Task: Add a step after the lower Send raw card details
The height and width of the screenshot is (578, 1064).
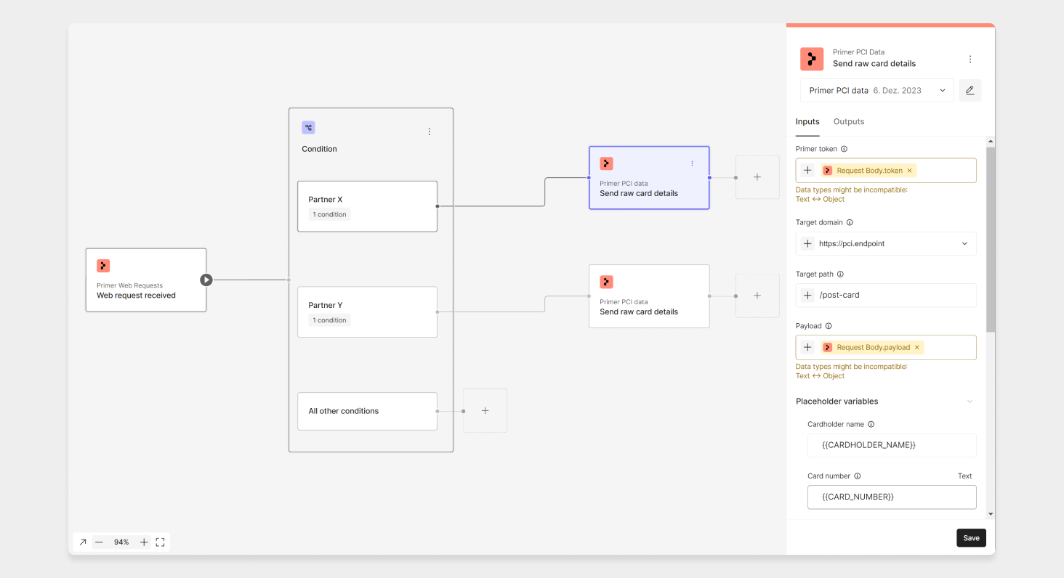Action: click(757, 296)
